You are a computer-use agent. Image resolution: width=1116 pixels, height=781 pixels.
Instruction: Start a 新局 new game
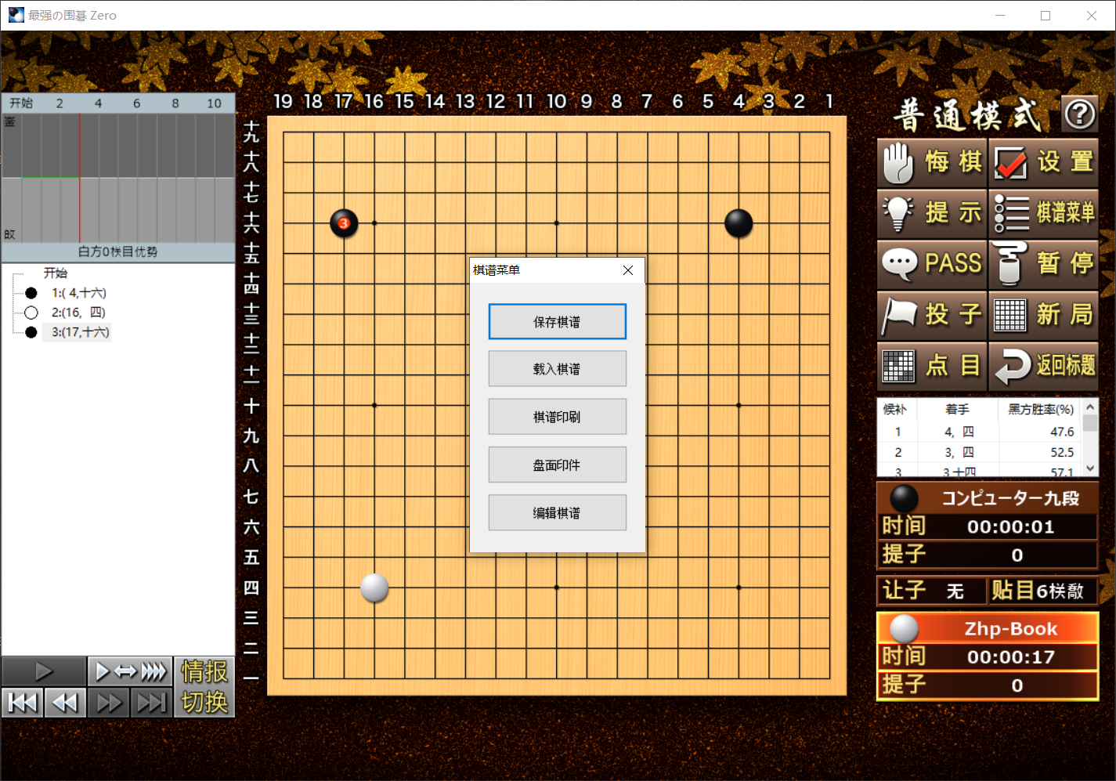(1043, 315)
